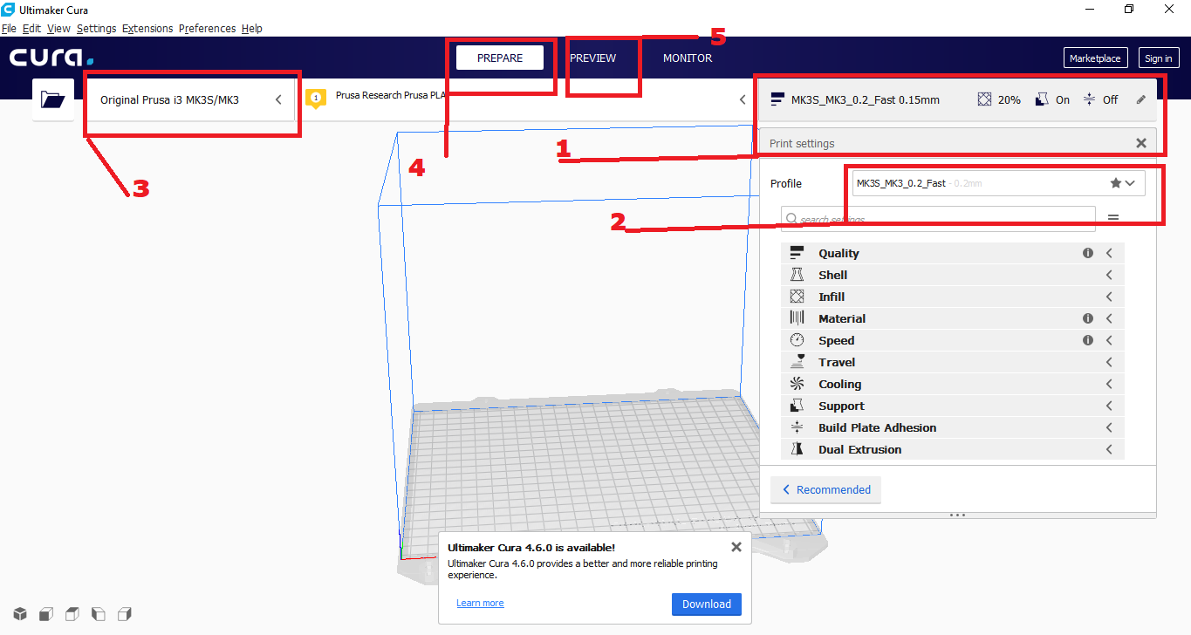The width and height of the screenshot is (1191, 635).
Task: Expand the Build Plate Adhesion chevron
Action: tap(1109, 427)
